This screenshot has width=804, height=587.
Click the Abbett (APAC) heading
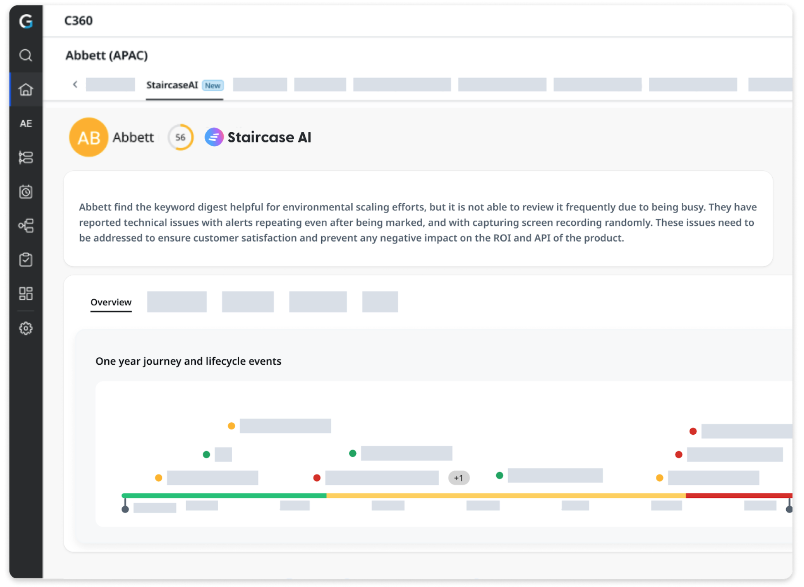[107, 56]
